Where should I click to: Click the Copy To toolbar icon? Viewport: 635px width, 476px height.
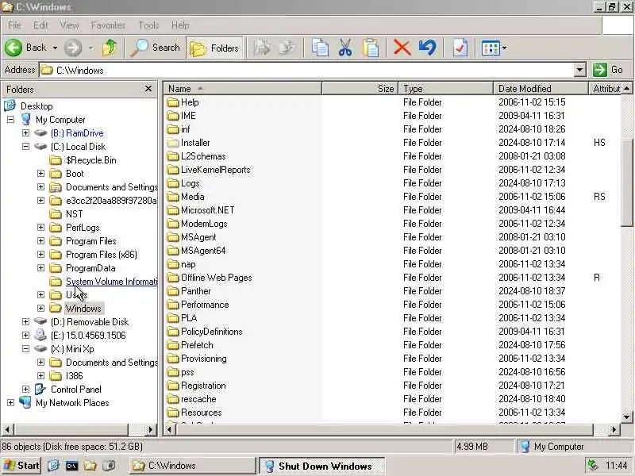pos(287,48)
